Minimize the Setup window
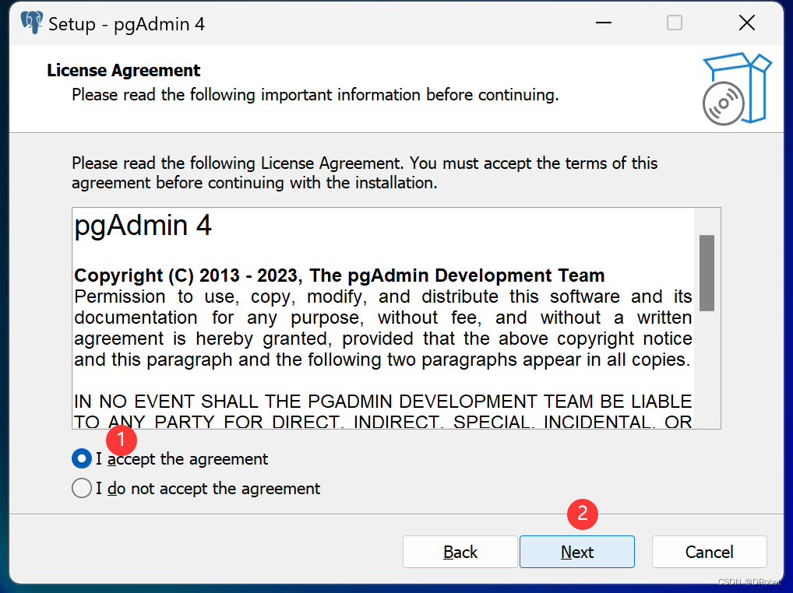The width and height of the screenshot is (793, 593). 604,23
